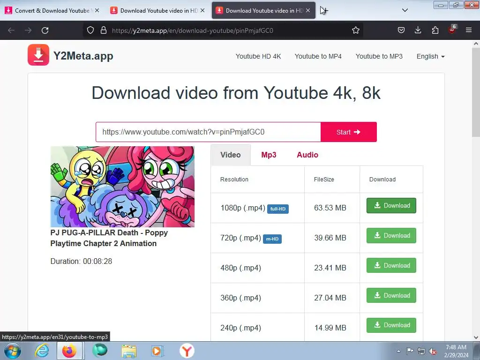Screen dimensions: 480x360
Task: Click the m-HD badge
Action: (272, 239)
